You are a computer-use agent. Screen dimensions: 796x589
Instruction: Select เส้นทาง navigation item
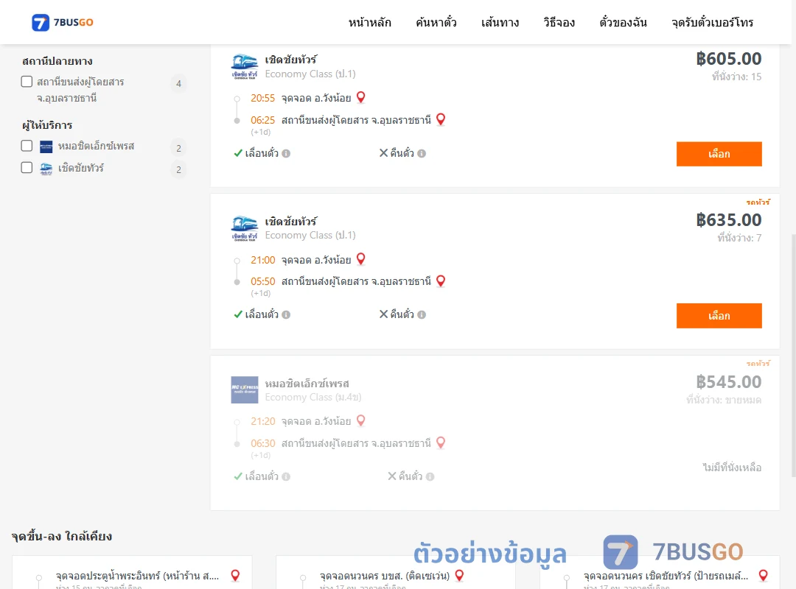coord(500,22)
